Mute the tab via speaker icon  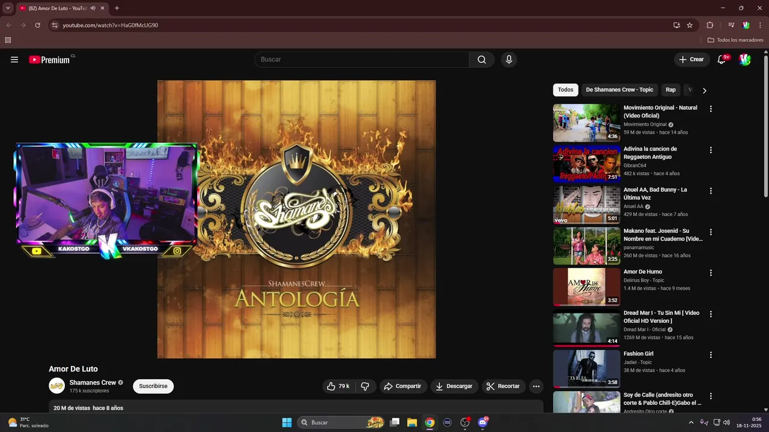(x=93, y=8)
